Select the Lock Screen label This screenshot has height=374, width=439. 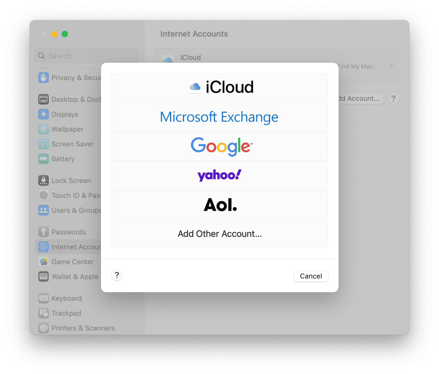coord(71,181)
